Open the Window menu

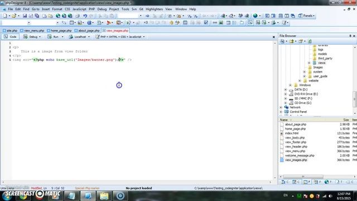pos(181,9)
